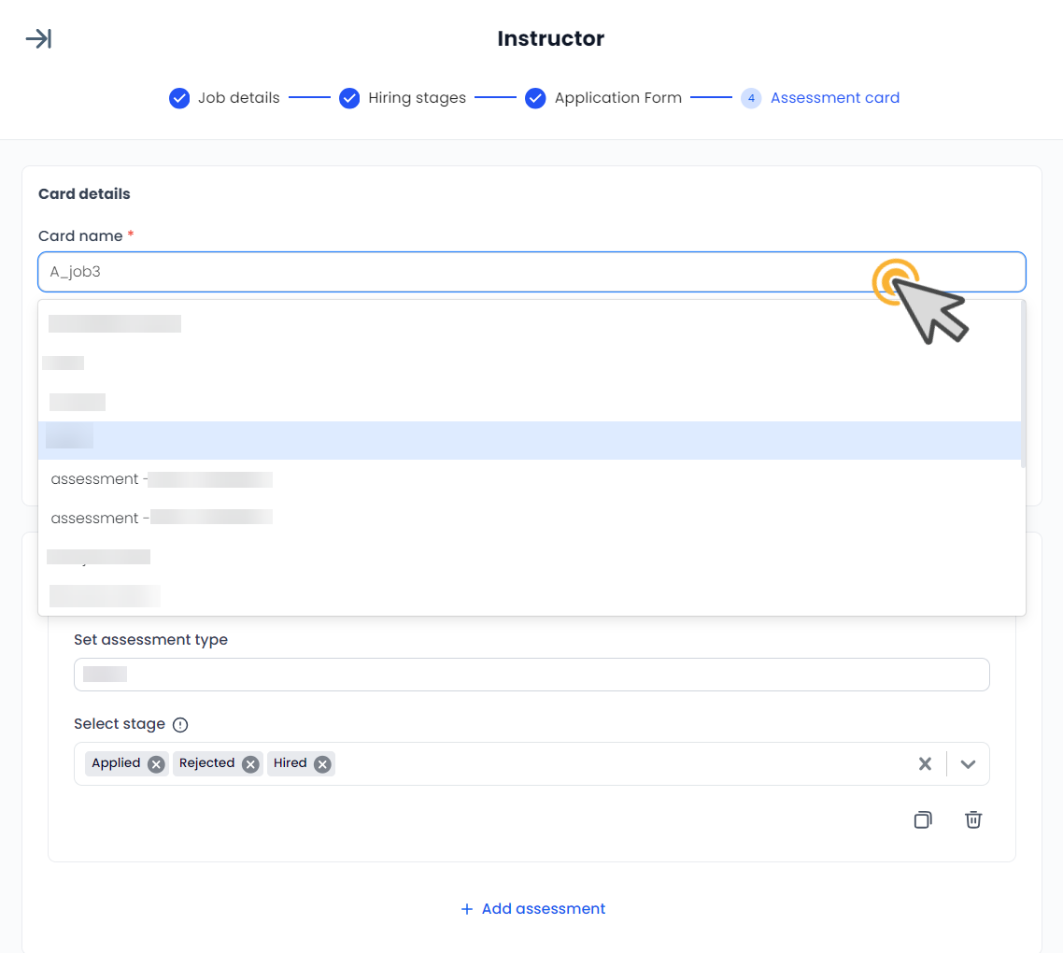The image size is (1063, 953).
Task: Click the Job details checkmark circle
Action: (179, 97)
